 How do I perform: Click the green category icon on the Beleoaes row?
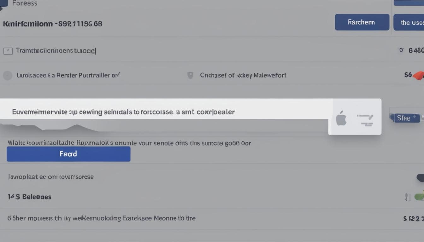(x=420, y=196)
